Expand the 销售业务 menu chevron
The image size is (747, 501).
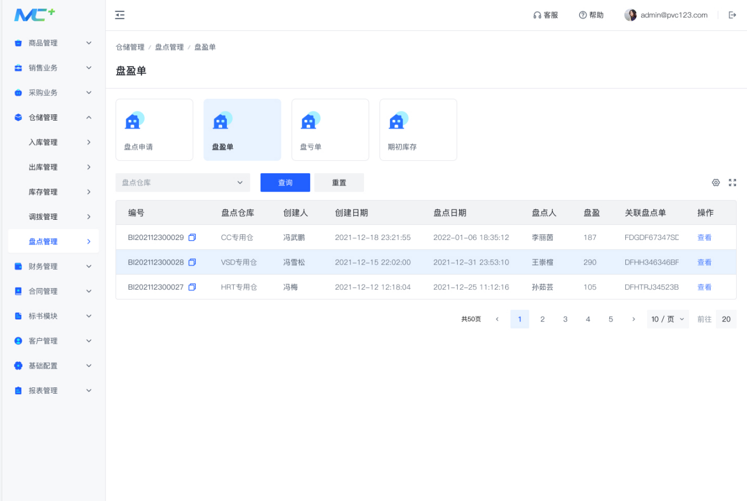click(89, 68)
